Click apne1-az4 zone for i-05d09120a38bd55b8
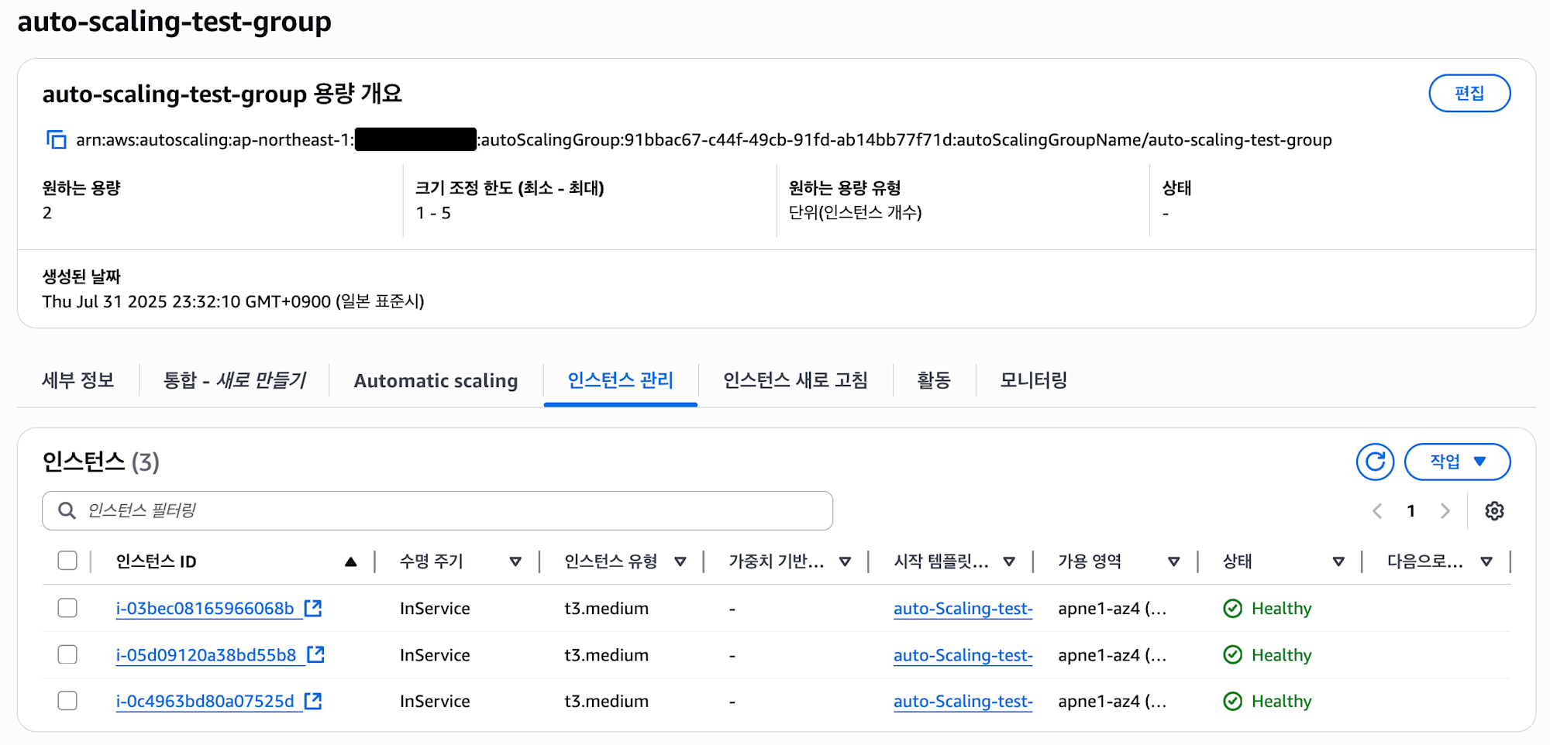 pyautogui.click(x=1112, y=655)
